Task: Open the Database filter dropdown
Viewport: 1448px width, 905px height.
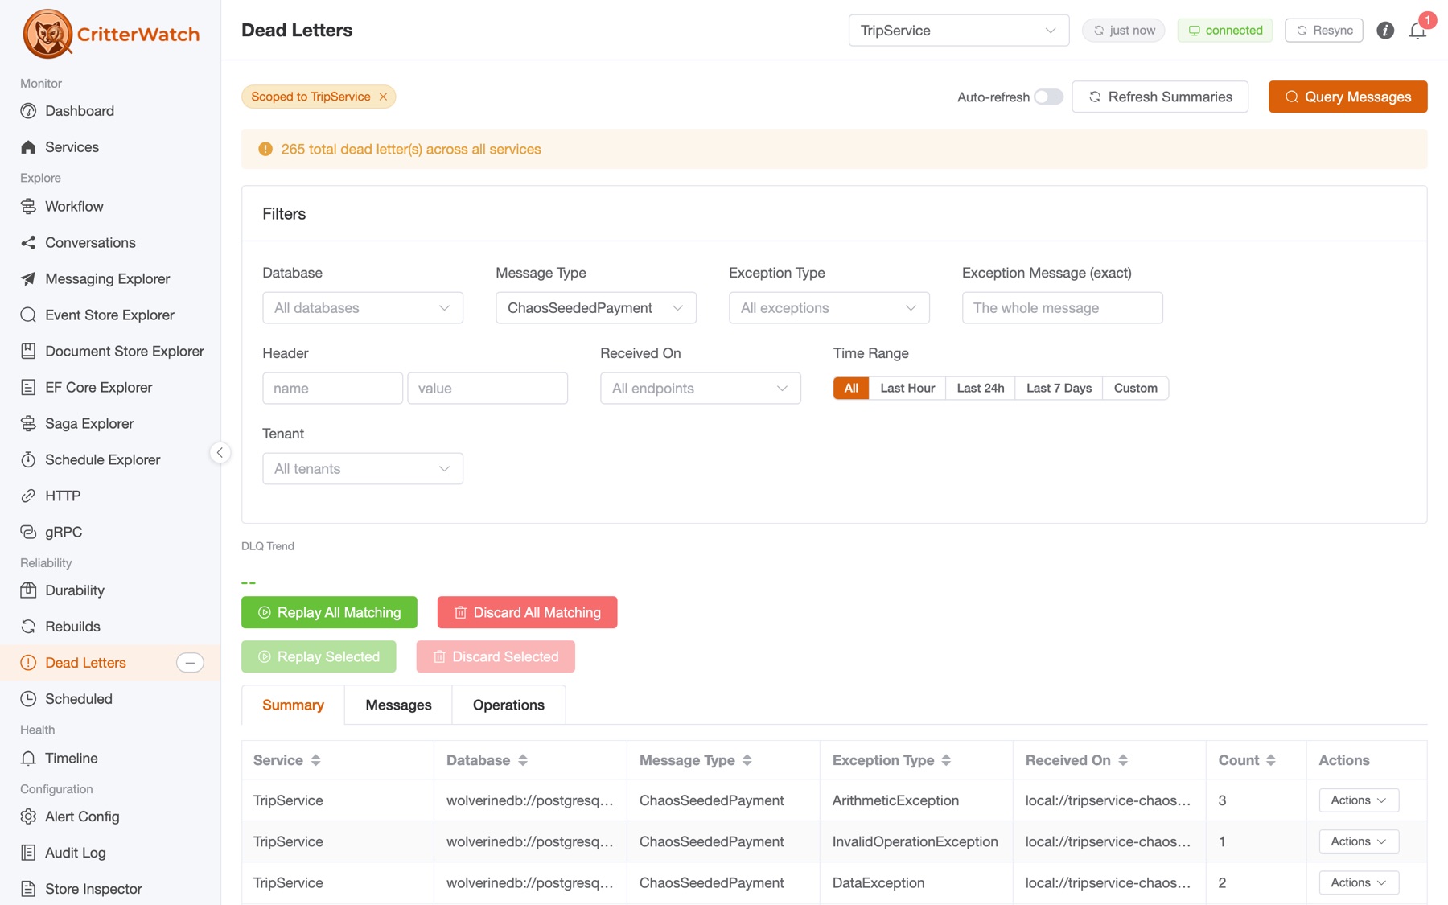Action: [363, 308]
